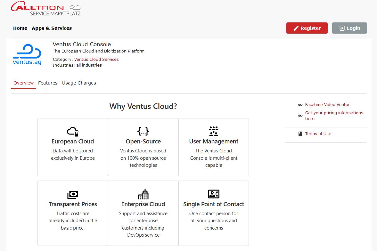Click the pencil icon in Register button
Viewport: 377px width, 251px height.
(296, 28)
